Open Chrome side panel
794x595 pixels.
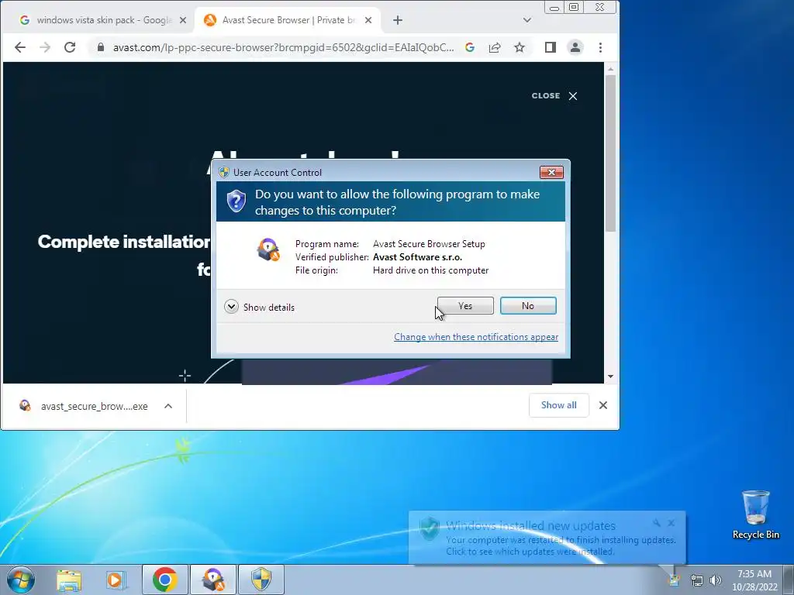(x=551, y=47)
